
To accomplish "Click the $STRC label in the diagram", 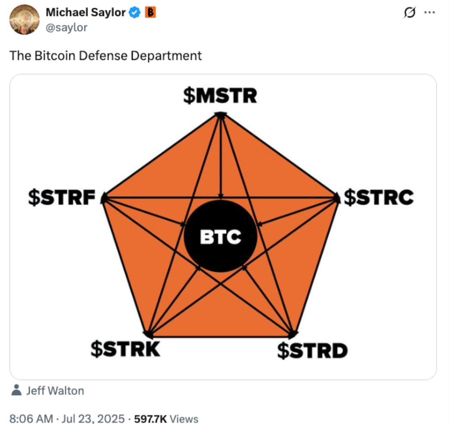I will (x=380, y=197).
